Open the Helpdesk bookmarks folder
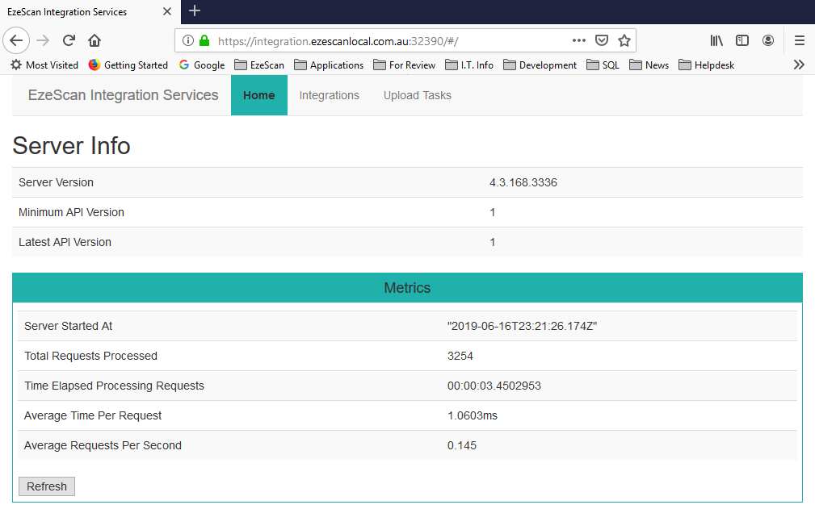Screen dimensions: 815x509 pos(707,65)
